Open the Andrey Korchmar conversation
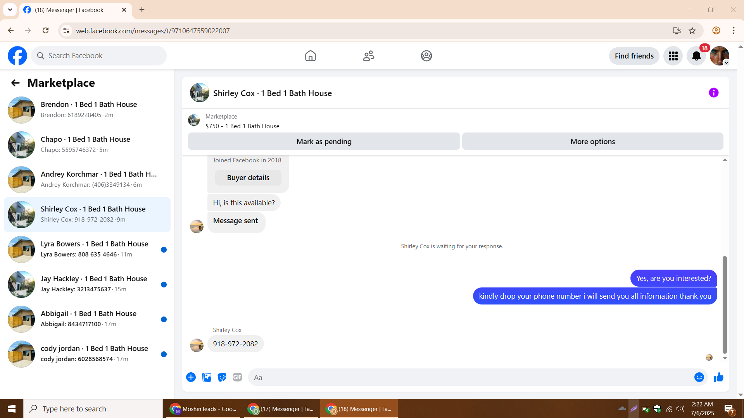The height and width of the screenshot is (418, 744). [x=87, y=180]
